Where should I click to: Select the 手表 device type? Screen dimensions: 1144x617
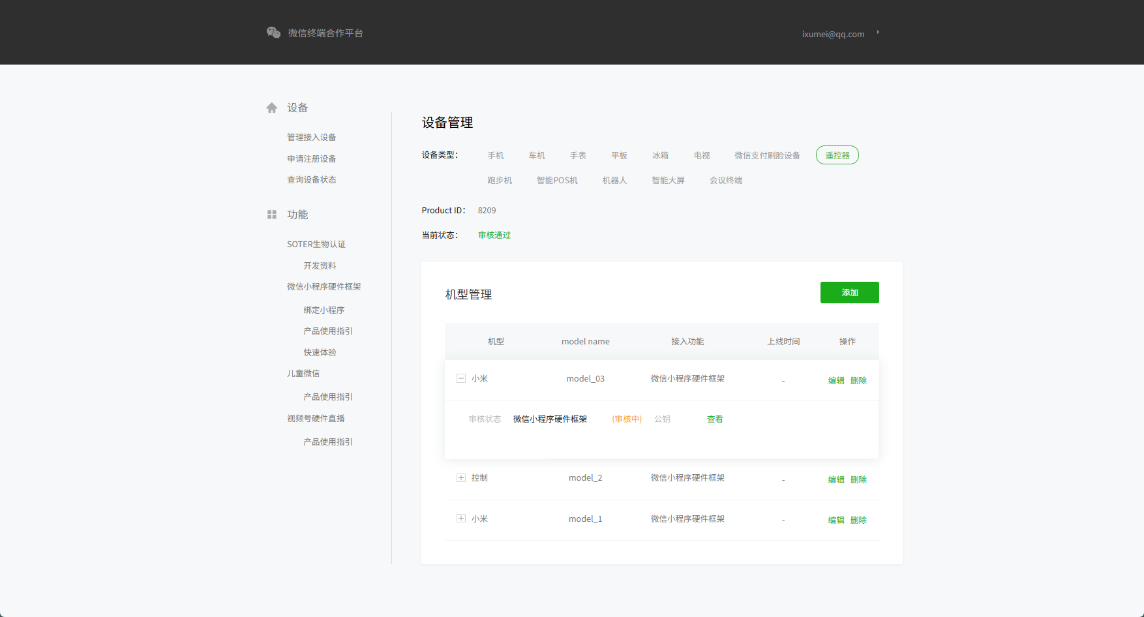tap(578, 155)
